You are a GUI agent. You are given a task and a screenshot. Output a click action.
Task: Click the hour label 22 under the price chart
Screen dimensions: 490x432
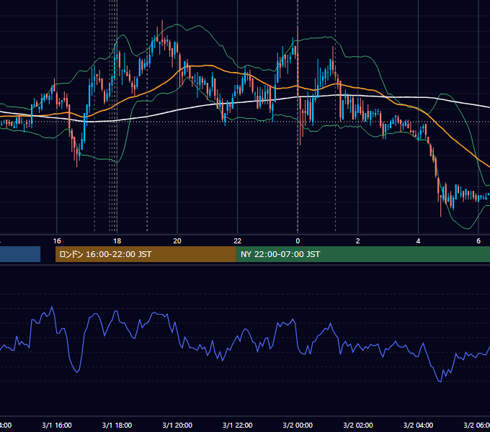click(x=238, y=240)
